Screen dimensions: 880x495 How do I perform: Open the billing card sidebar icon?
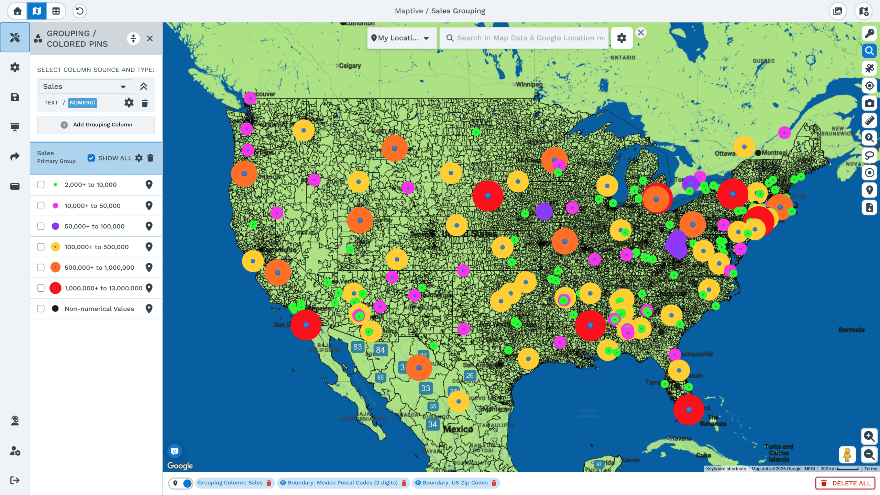(15, 186)
